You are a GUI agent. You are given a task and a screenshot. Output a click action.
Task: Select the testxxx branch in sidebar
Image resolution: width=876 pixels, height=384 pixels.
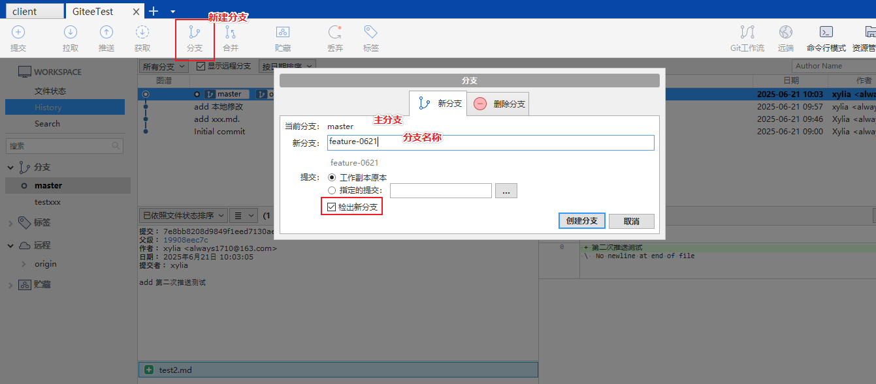(48, 202)
